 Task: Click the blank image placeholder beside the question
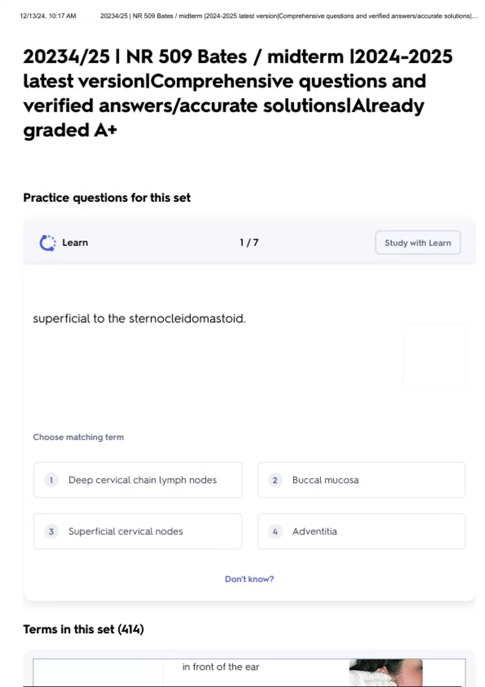point(434,356)
